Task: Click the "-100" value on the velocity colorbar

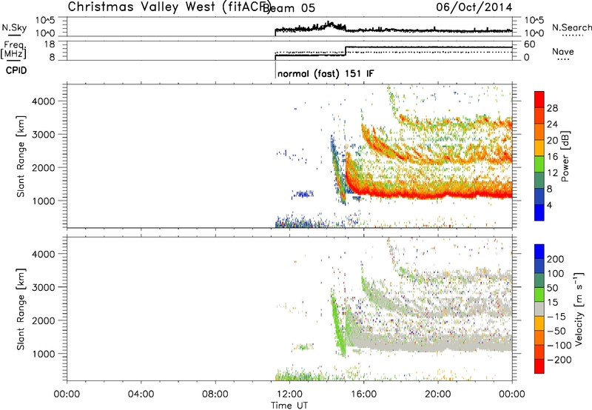Action: click(x=559, y=346)
